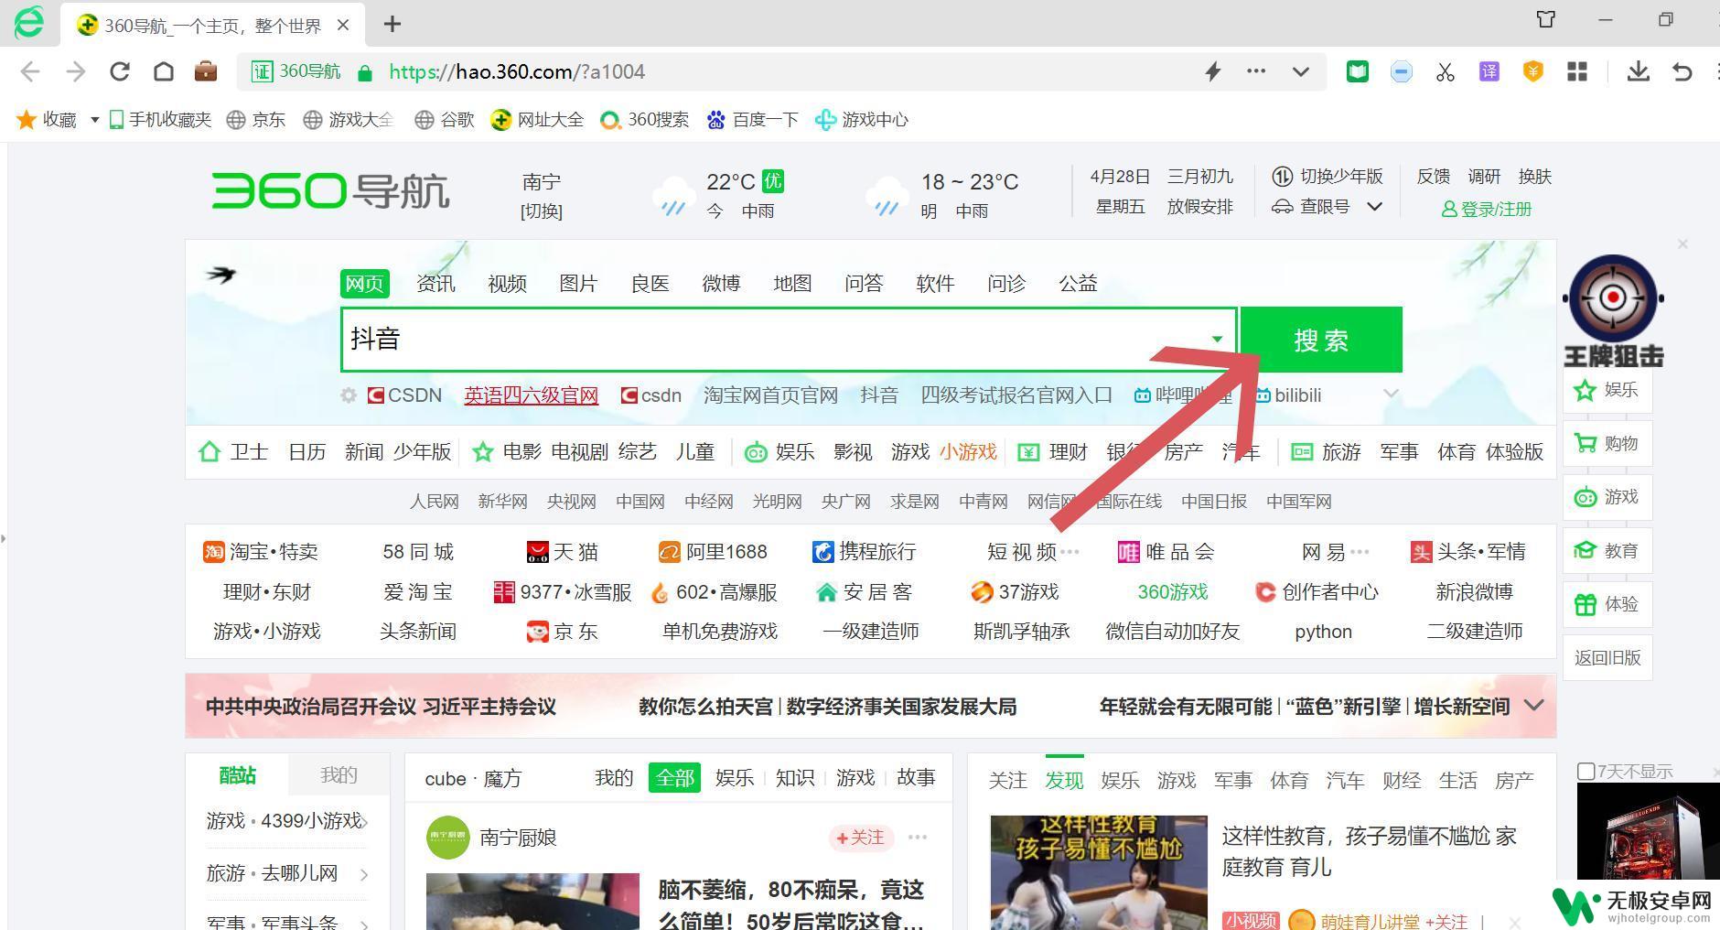1720x930 pixels.
Task: Open the three-dot address bar menu
Action: (x=1256, y=70)
